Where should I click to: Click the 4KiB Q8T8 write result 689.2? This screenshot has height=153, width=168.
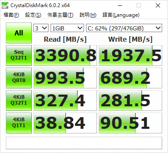point(130,78)
